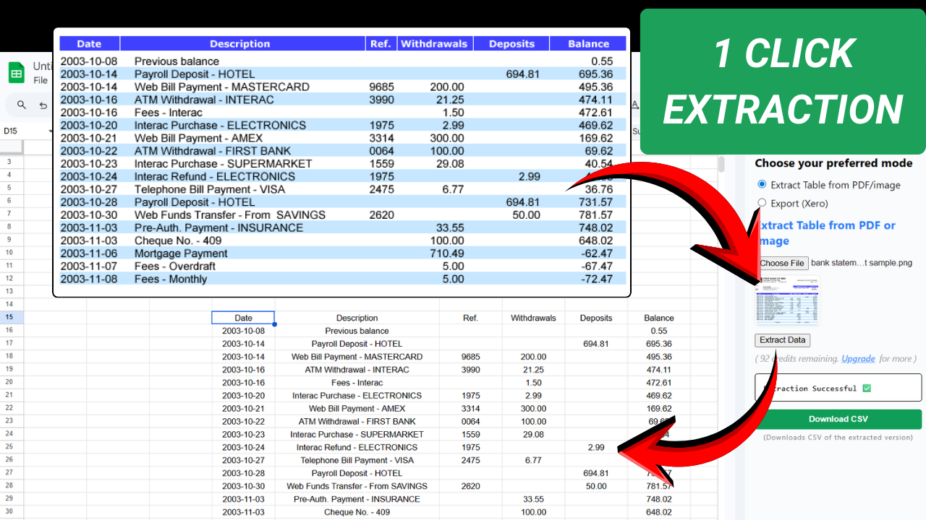This screenshot has height=520, width=926.
Task: Select the Ref. header cell
Action: [470, 318]
